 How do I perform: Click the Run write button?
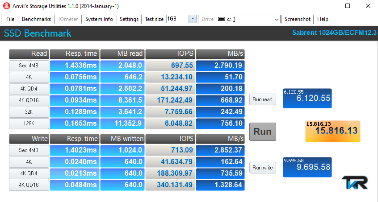click(x=263, y=168)
